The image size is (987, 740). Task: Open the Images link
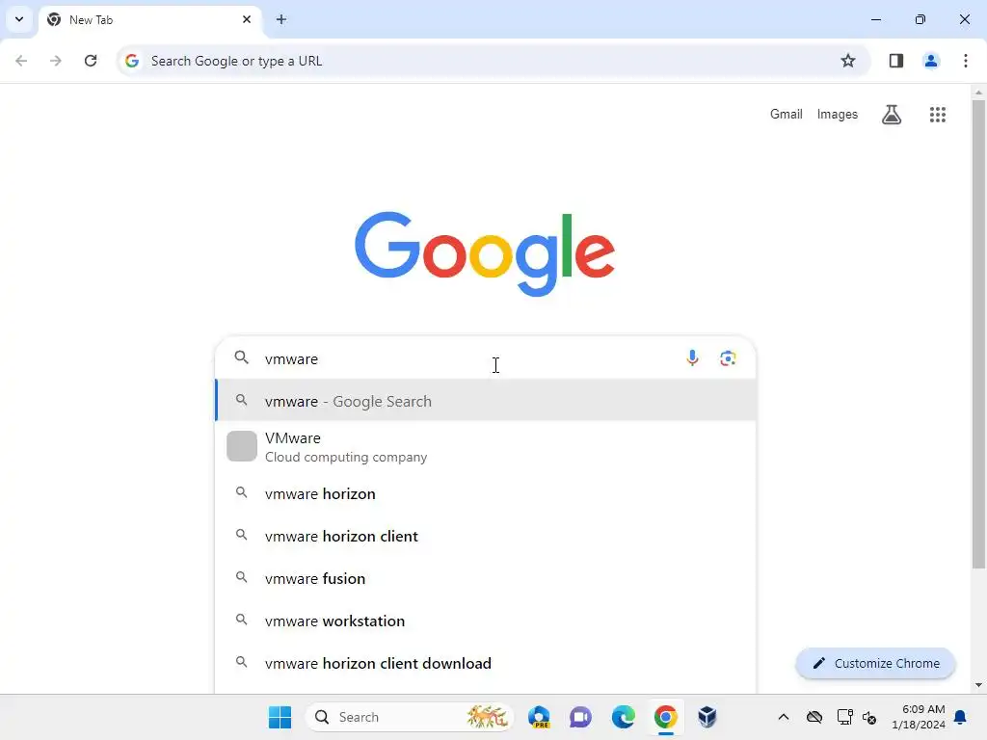(x=838, y=114)
